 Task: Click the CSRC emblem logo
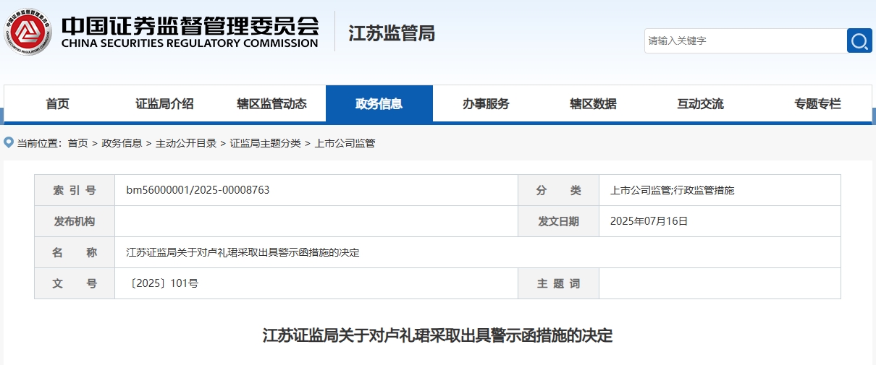pos(27,33)
